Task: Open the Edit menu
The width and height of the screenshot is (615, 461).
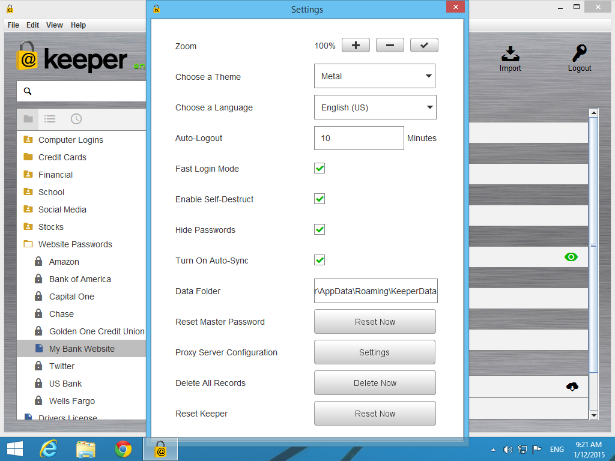Action: 32,25
